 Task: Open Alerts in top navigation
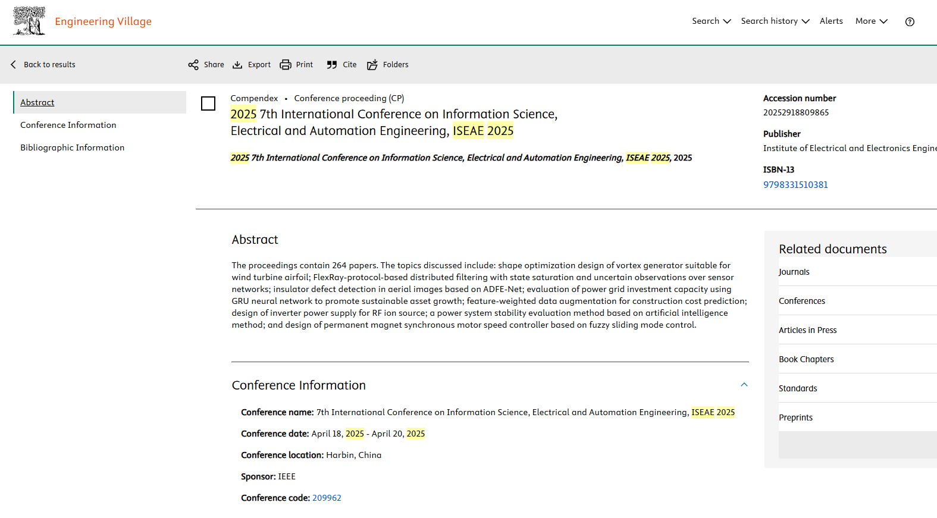coord(831,21)
